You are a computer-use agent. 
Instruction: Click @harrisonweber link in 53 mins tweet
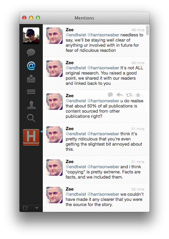[x=103, y=194]
